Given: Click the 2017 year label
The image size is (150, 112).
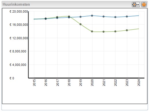Looking at the screenshot, I should 58,82.
